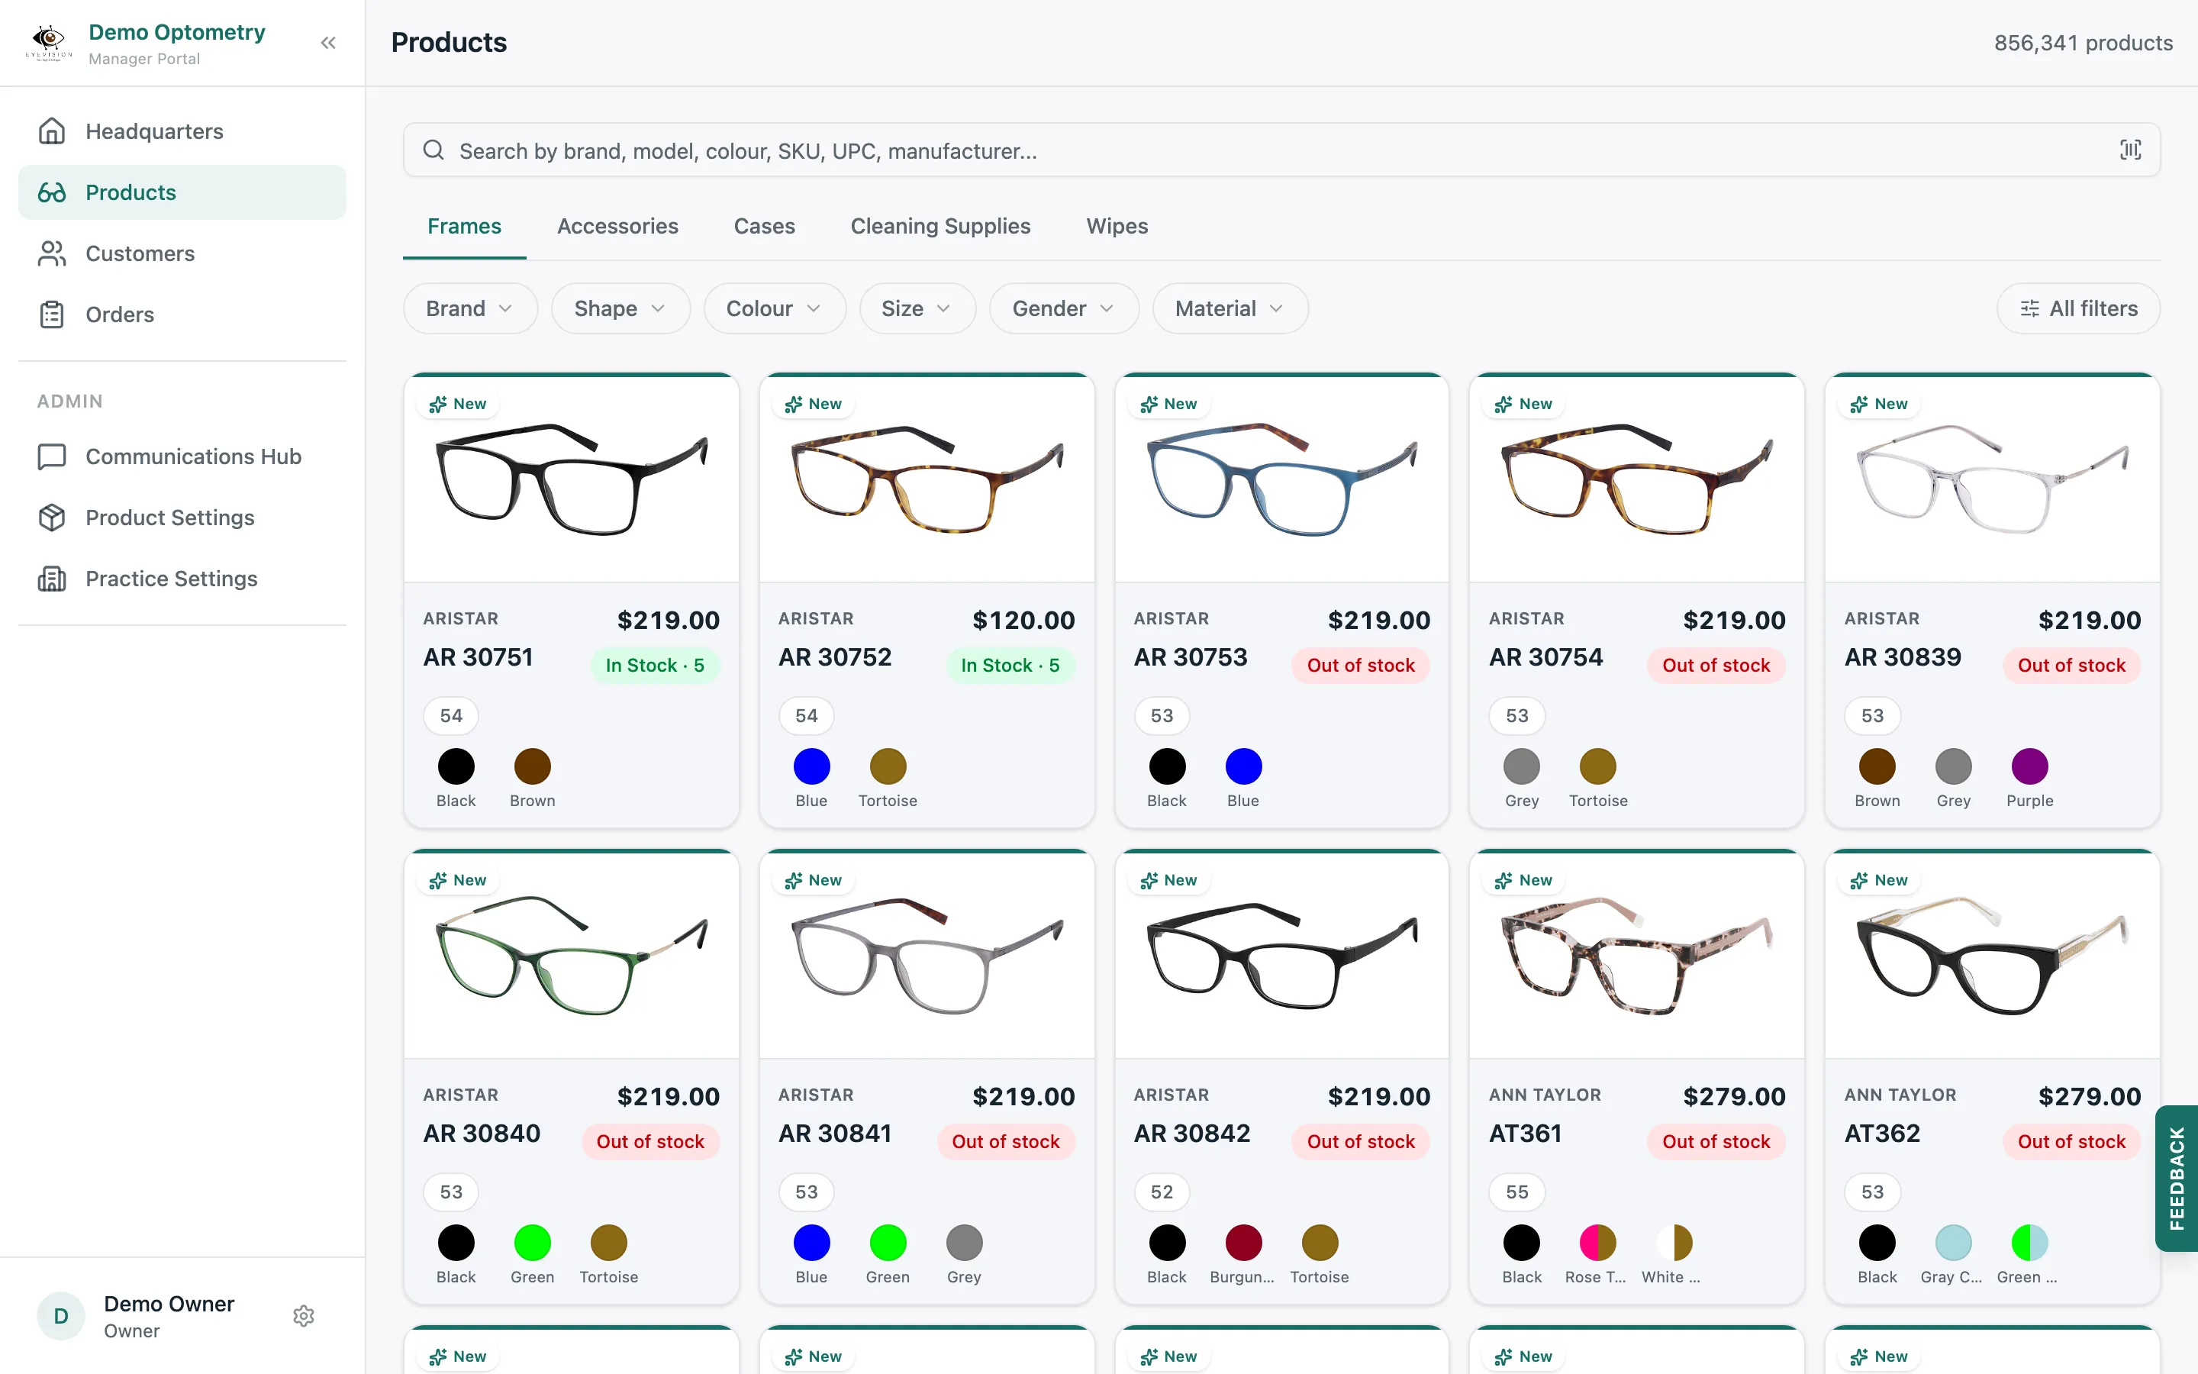Image resolution: width=2198 pixels, height=1374 pixels.
Task: Open the AR 30841 grey frame image
Action: [927, 955]
